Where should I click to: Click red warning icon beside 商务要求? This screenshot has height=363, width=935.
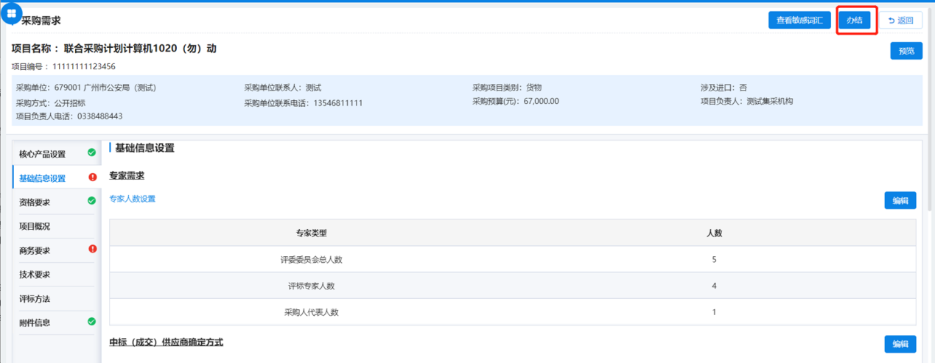[x=92, y=250]
